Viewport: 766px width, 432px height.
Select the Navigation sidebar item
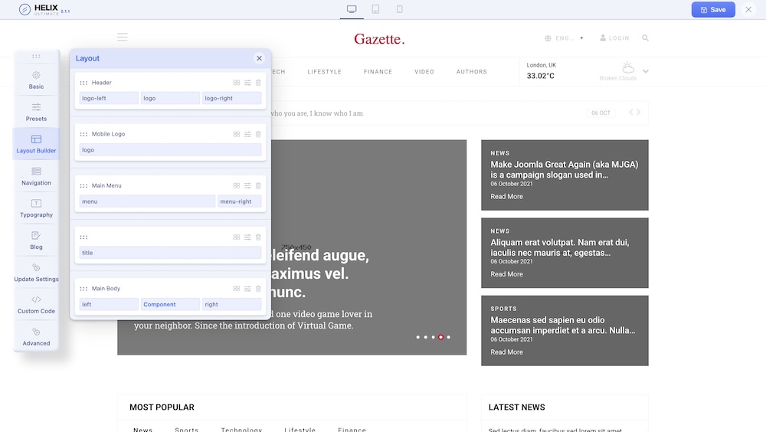pyautogui.click(x=36, y=176)
